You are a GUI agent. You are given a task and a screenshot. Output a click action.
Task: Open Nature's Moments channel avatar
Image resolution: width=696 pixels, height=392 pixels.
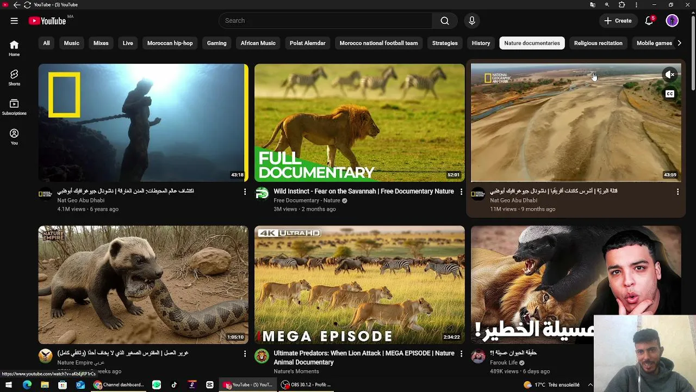(262, 356)
